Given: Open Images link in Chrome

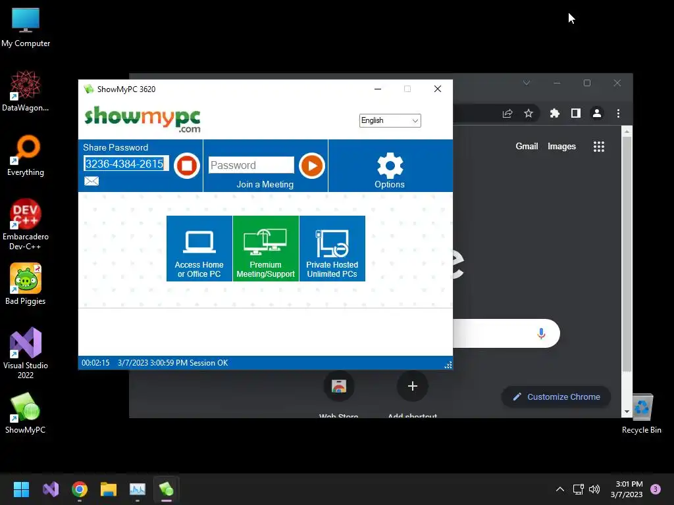Looking at the screenshot, I should point(561,147).
